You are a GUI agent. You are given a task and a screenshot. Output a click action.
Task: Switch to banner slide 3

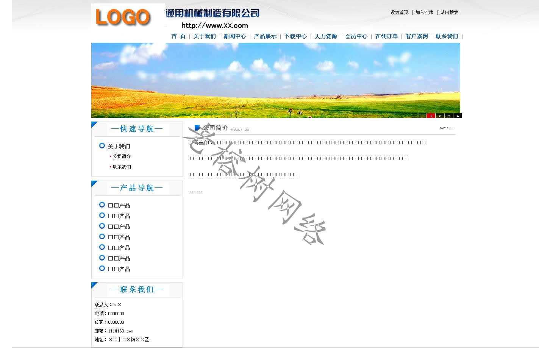point(448,116)
